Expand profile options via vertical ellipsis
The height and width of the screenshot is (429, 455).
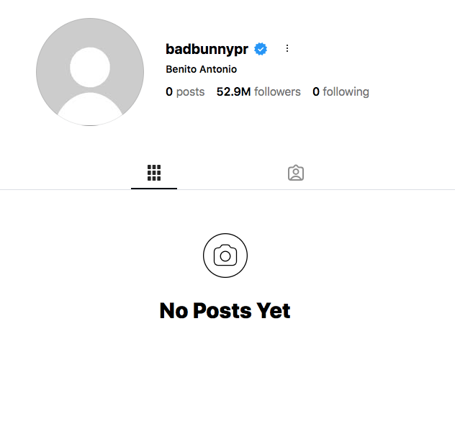click(287, 48)
